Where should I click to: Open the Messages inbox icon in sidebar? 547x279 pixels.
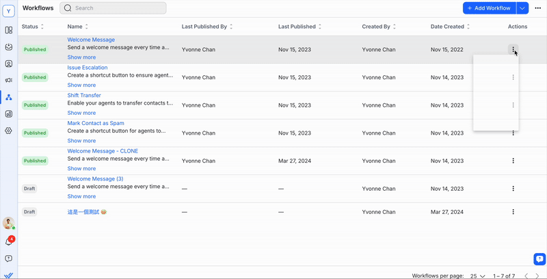point(9,47)
